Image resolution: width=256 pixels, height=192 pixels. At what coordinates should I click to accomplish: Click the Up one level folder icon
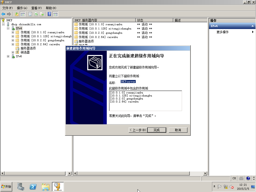coord(17,14)
